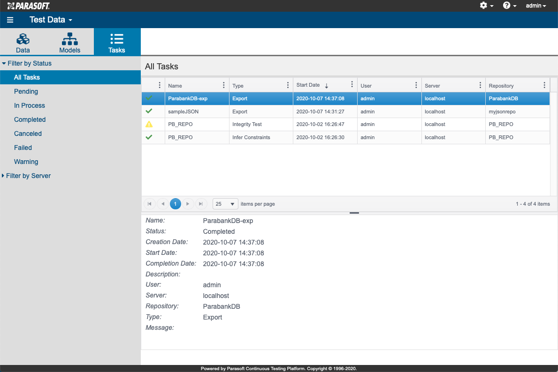Select the All Tasks filter
558x372 pixels.
pyautogui.click(x=70, y=77)
